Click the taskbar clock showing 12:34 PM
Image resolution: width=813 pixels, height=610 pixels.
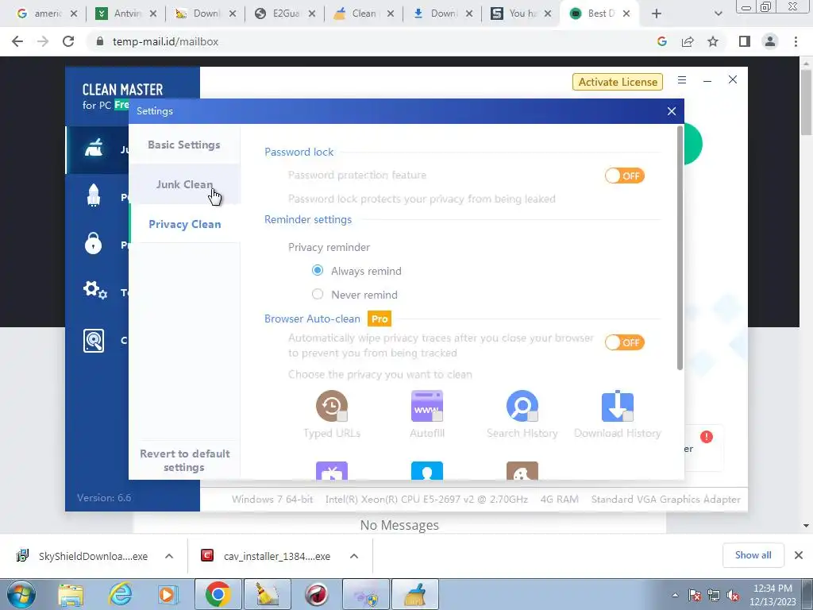[773, 595]
